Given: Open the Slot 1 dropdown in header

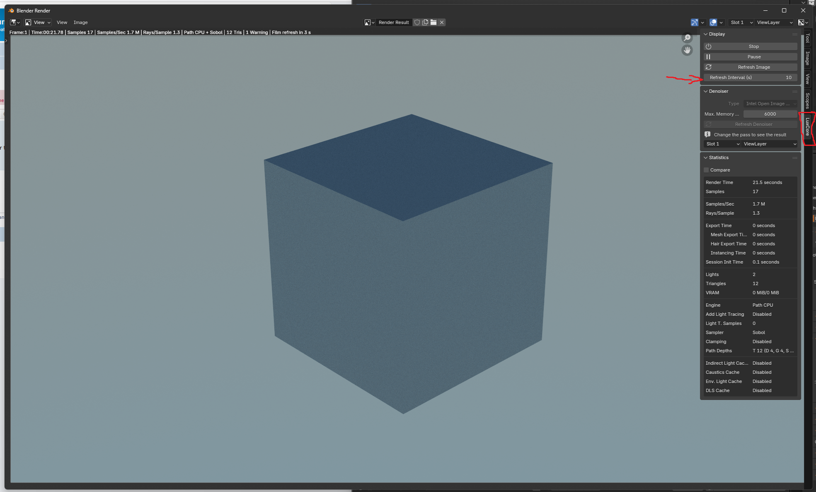Looking at the screenshot, I should coord(741,22).
